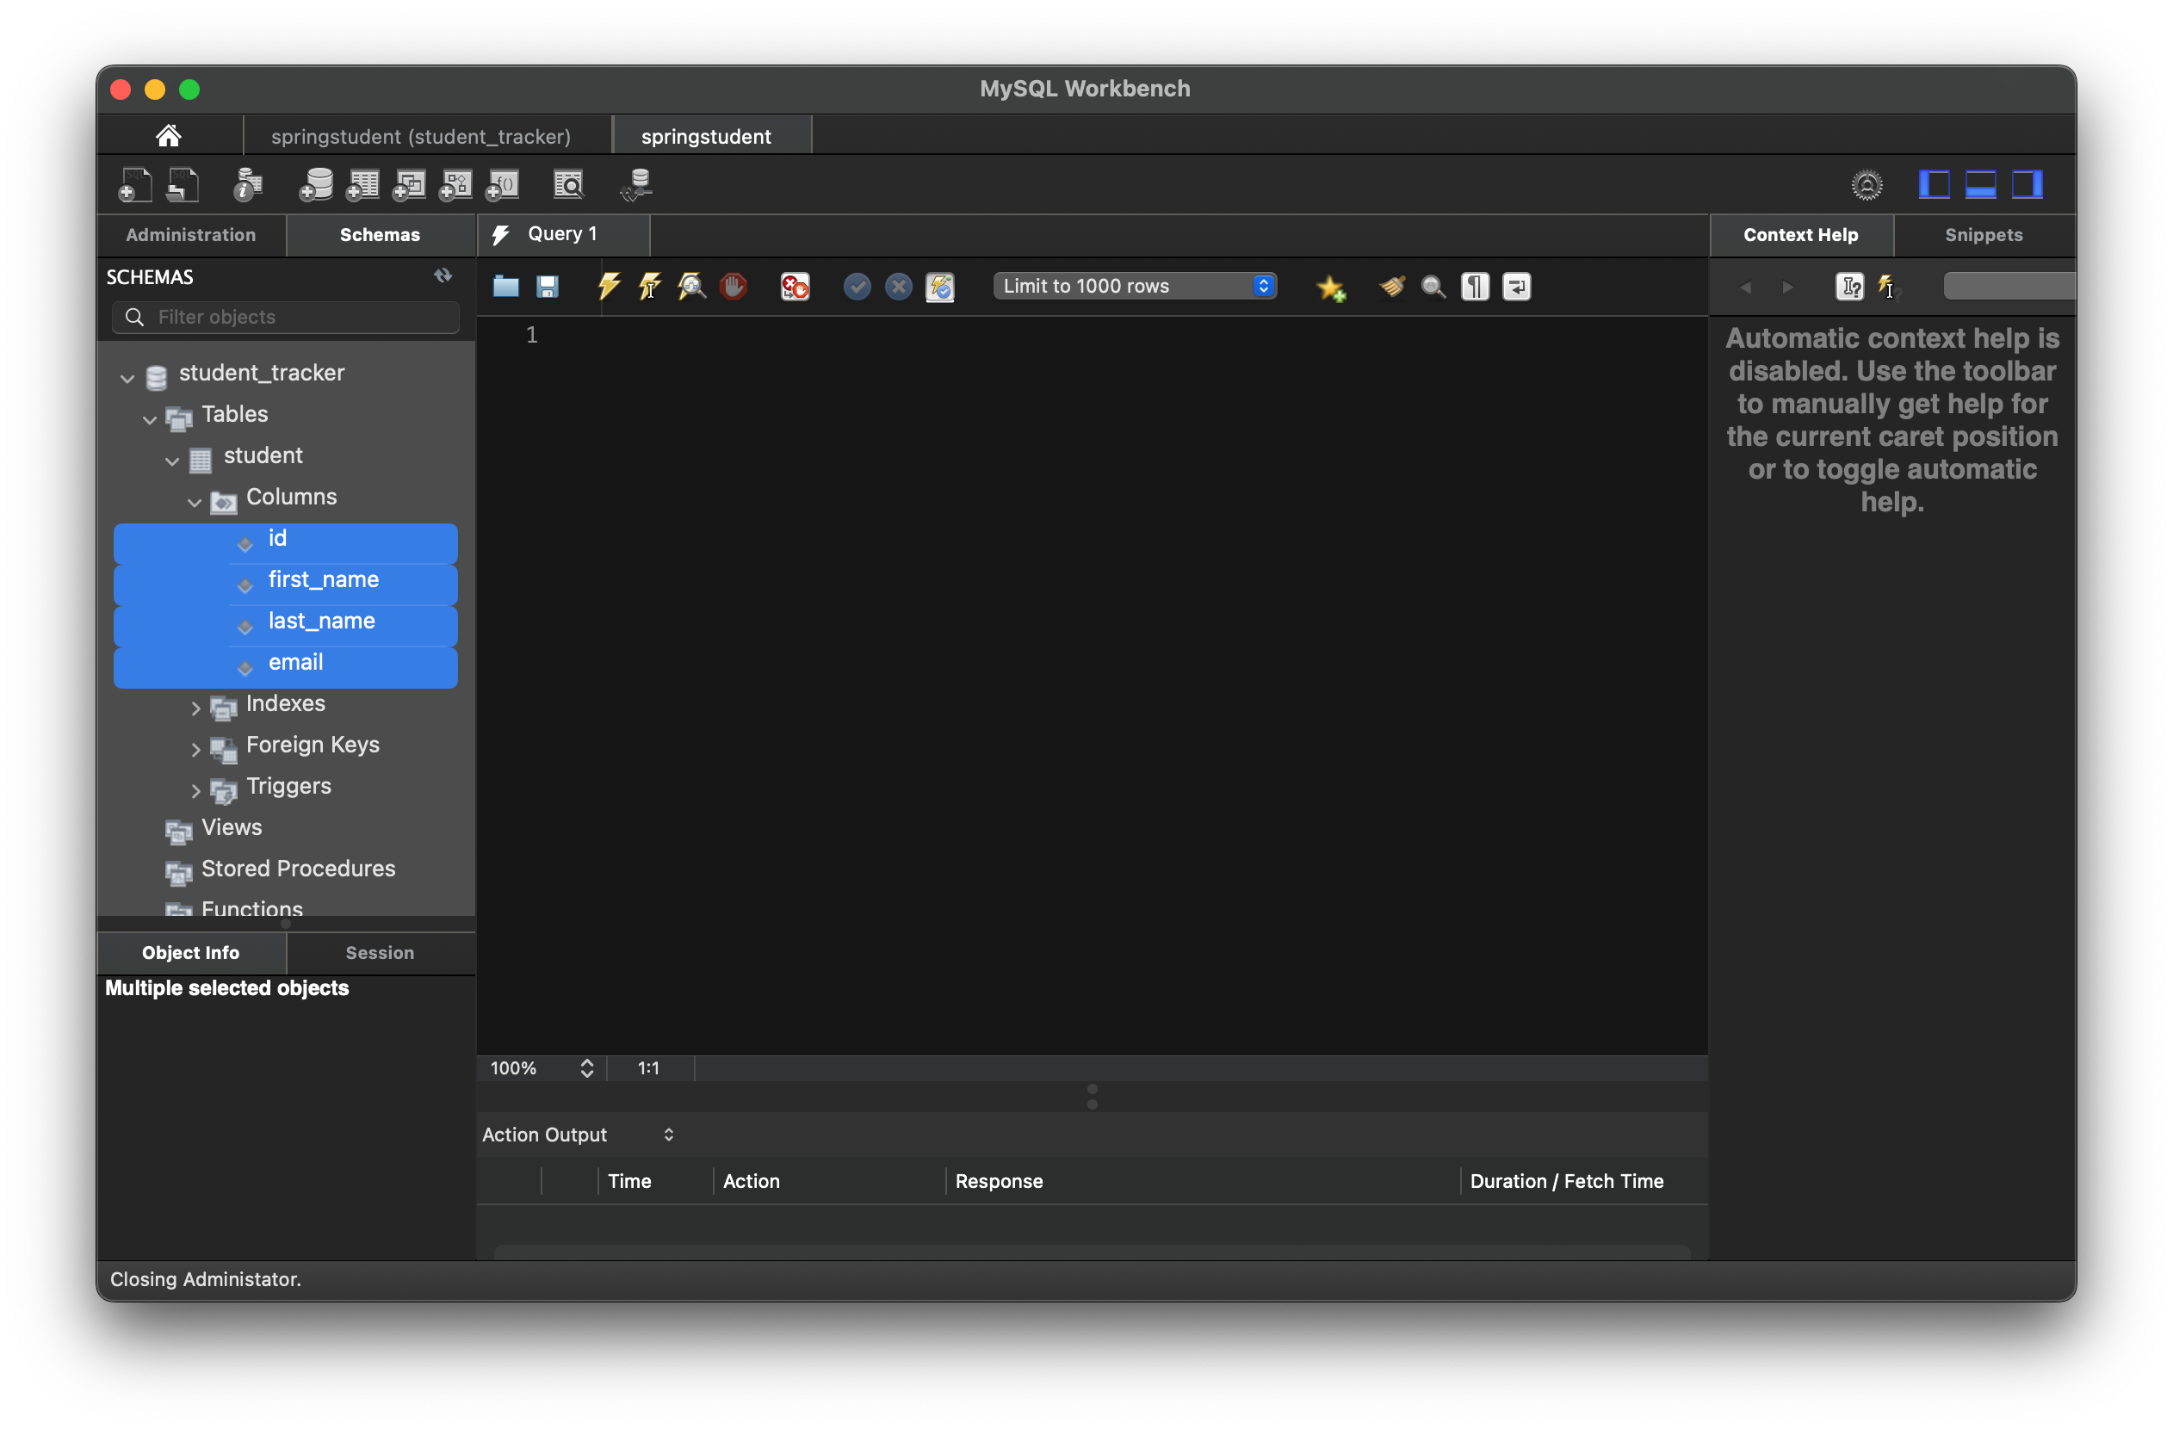
Task: Switch to the Snippets tab
Action: pos(1983,235)
